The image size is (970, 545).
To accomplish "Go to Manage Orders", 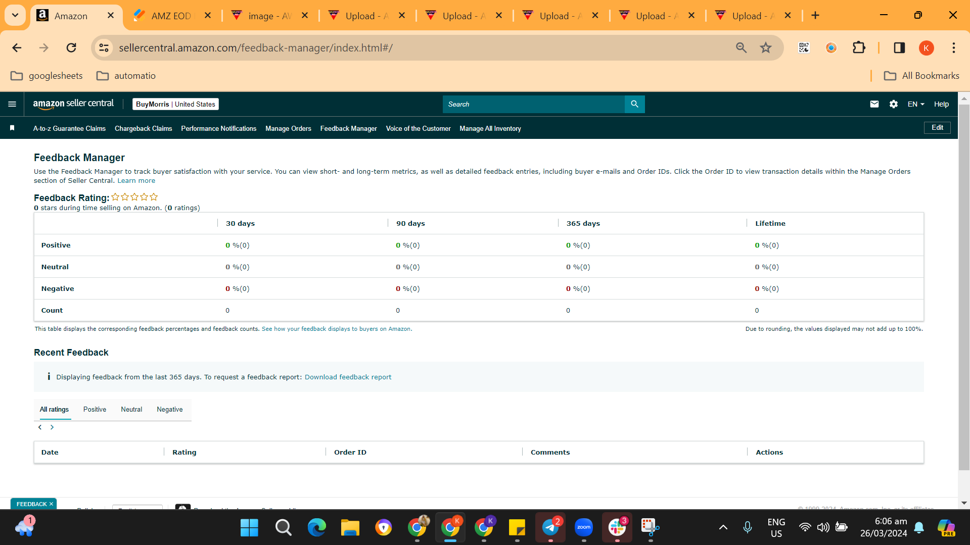I will 288,129.
